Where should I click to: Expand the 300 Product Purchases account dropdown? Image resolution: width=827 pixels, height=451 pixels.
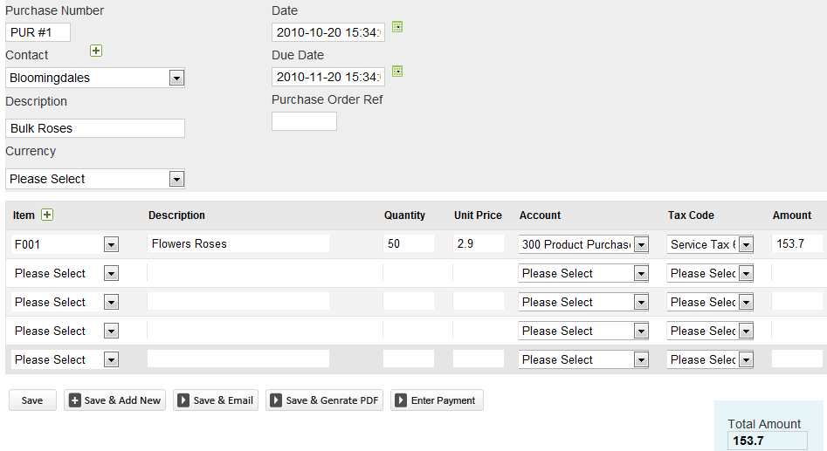point(641,245)
